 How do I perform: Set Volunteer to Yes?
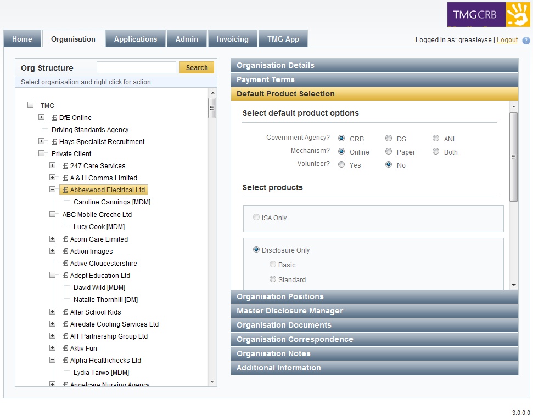pos(341,164)
